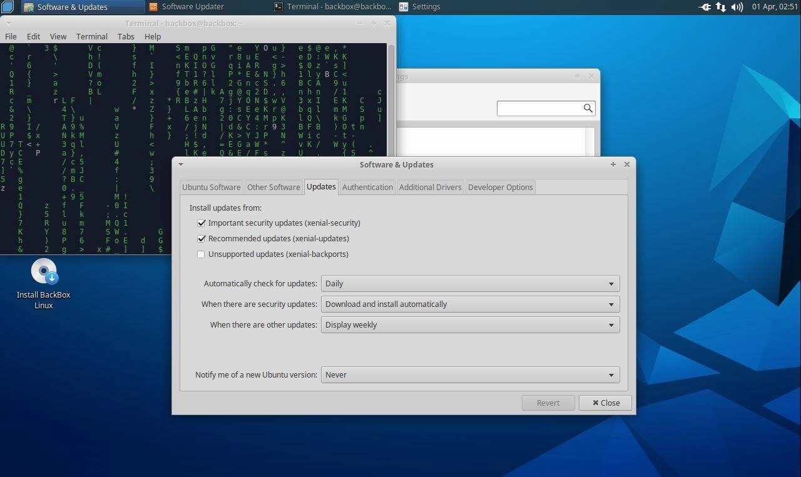Click the volume speaker tray icon
801x477 pixels.
[x=737, y=7]
